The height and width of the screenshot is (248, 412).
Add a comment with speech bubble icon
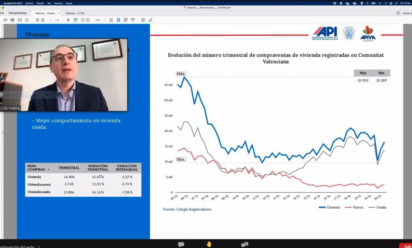click(x=143, y=20)
